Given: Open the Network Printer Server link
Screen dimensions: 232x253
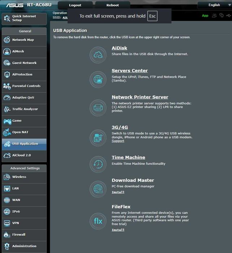Looking at the screenshot, I should [140, 97].
